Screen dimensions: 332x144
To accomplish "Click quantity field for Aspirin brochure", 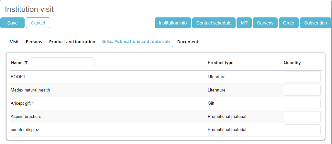I will tap(302, 117).
